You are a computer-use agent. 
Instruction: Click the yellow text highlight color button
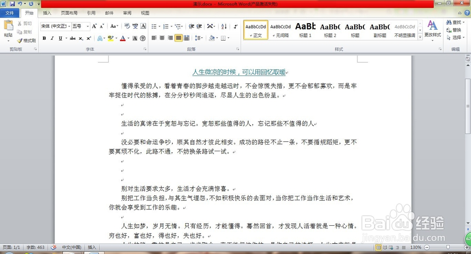110,38
